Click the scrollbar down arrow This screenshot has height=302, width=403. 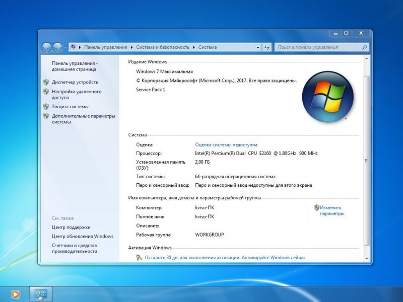367,258
